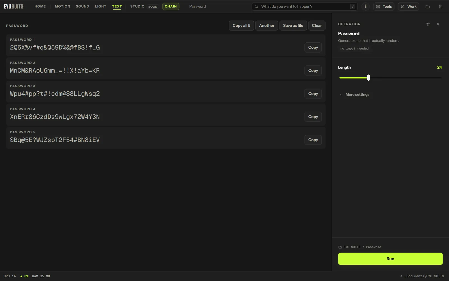Screen dimensions: 449x281
Task: Favorite the Password operation with star
Action: click(x=428, y=24)
